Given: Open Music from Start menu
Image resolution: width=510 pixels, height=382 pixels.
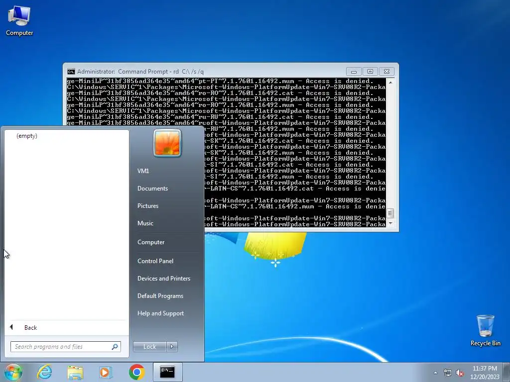Looking at the screenshot, I should pyautogui.click(x=145, y=223).
